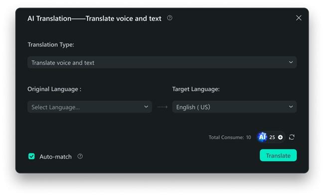Screen dimensions: 324x196
Task: Click the Translate voice and text option text
Action: tap(63, 63)
